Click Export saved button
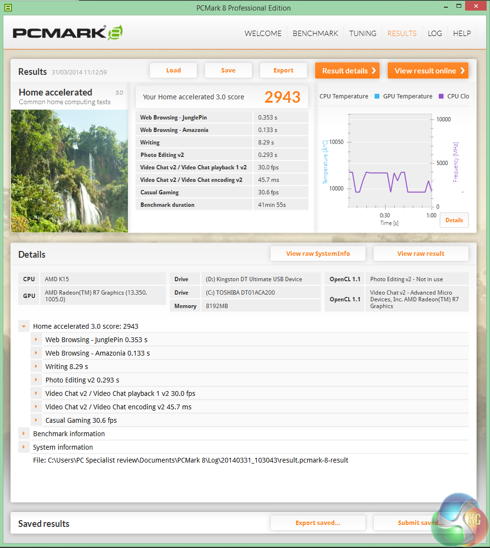490x548 pixels. coord(318,523)
